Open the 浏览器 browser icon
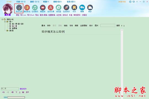 [58, 7]
